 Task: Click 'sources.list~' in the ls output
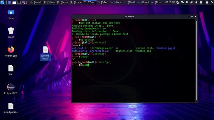[x=144, y=48]
